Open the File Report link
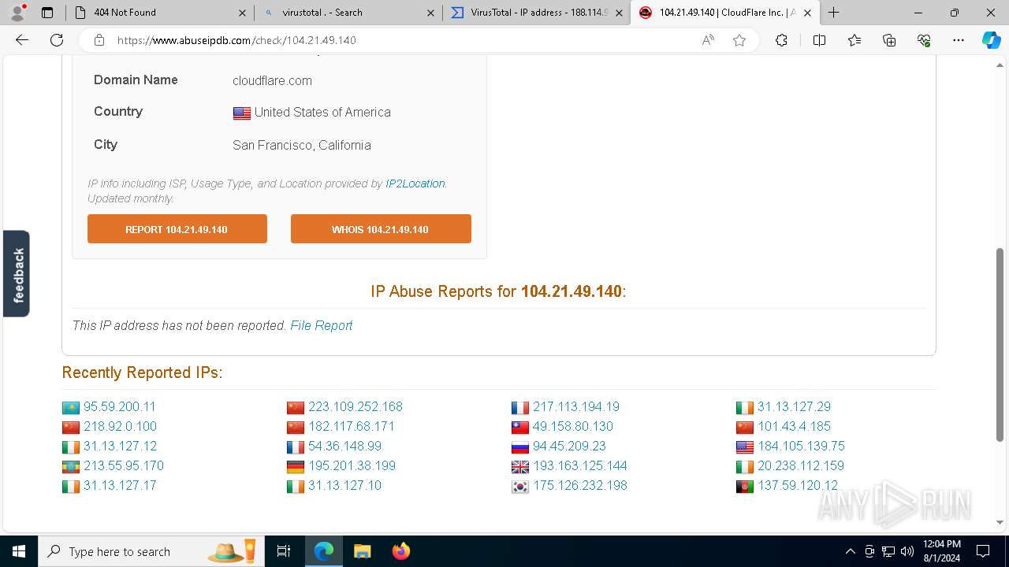 pyautogui.click(x=322, y=325)
